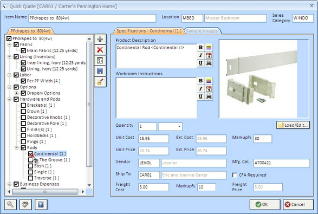Image resolution: width=318 pixels, height=214 pixels.
Task: Click the paintbrush clear icon
Action: [x=100, y=82]
